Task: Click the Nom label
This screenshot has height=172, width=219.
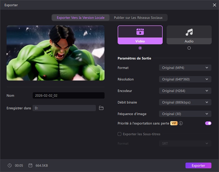Action: tap(10, 95)
